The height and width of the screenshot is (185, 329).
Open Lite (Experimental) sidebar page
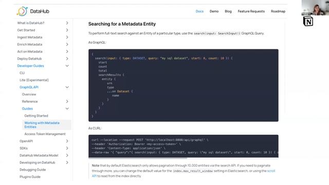34,80
